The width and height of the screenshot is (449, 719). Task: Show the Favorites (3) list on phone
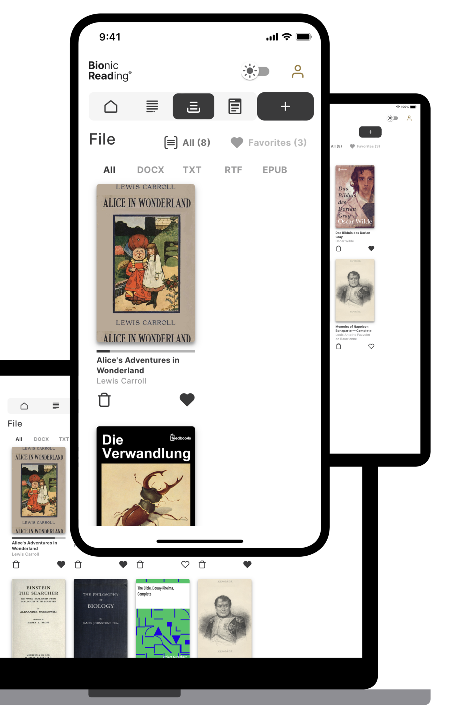[269, 143]
